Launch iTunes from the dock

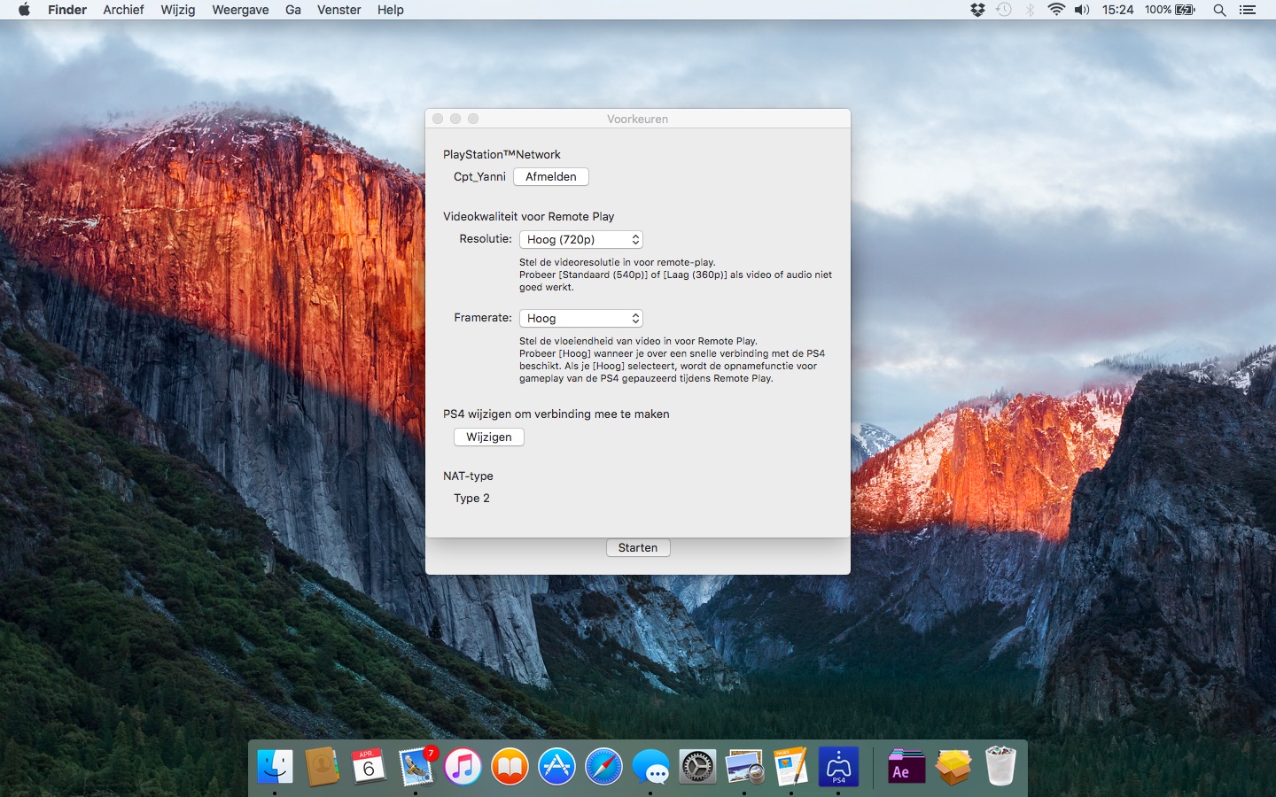click(463, 766)
